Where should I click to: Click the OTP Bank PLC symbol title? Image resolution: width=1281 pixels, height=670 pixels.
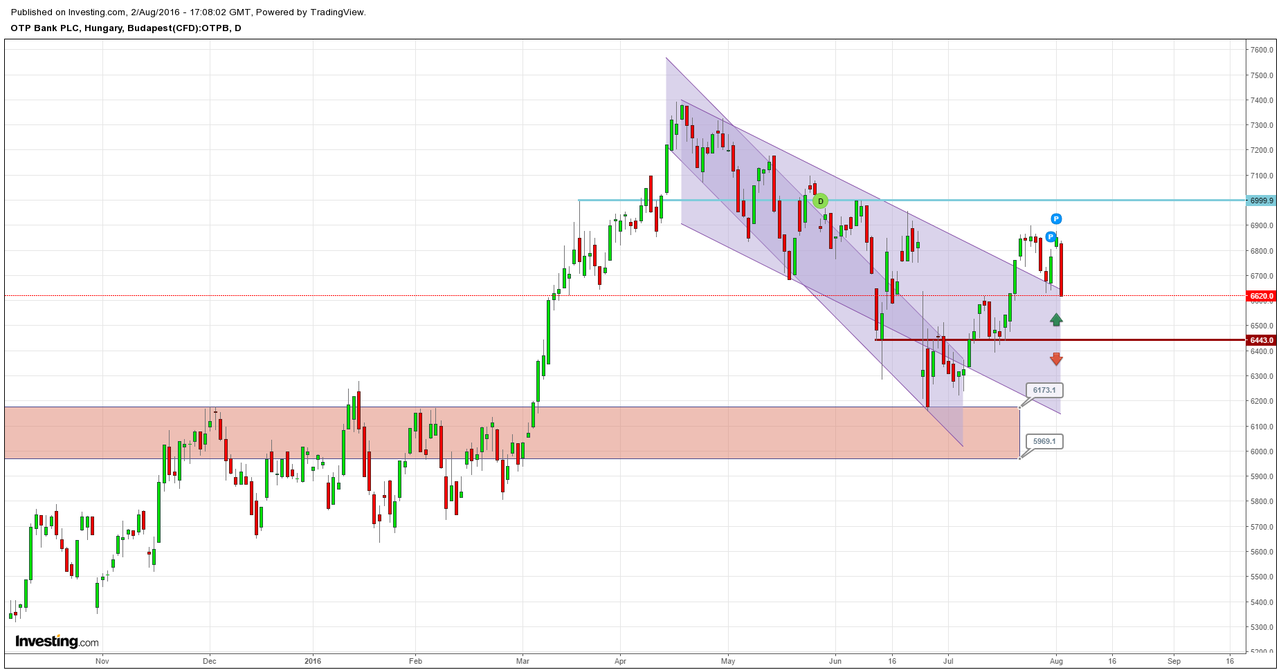point(126,28)
